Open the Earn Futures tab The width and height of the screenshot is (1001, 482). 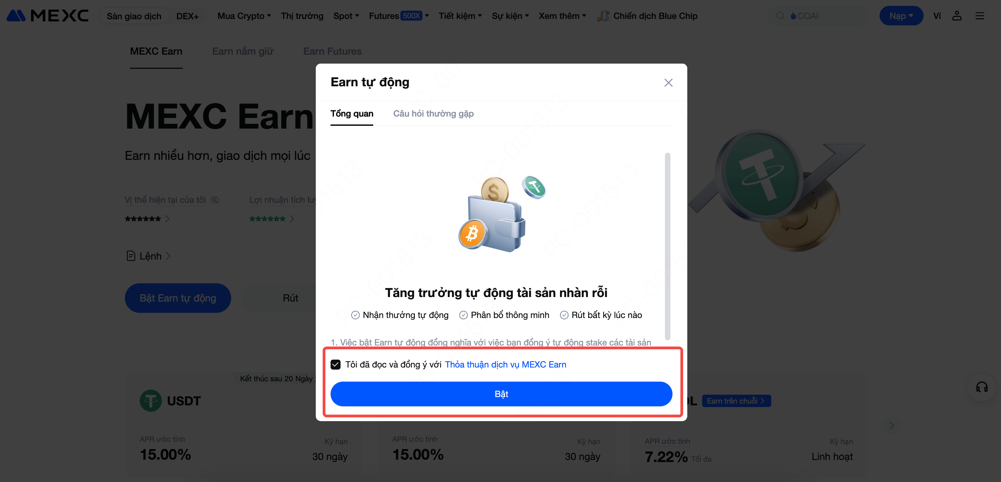click(x=332, y=51)
